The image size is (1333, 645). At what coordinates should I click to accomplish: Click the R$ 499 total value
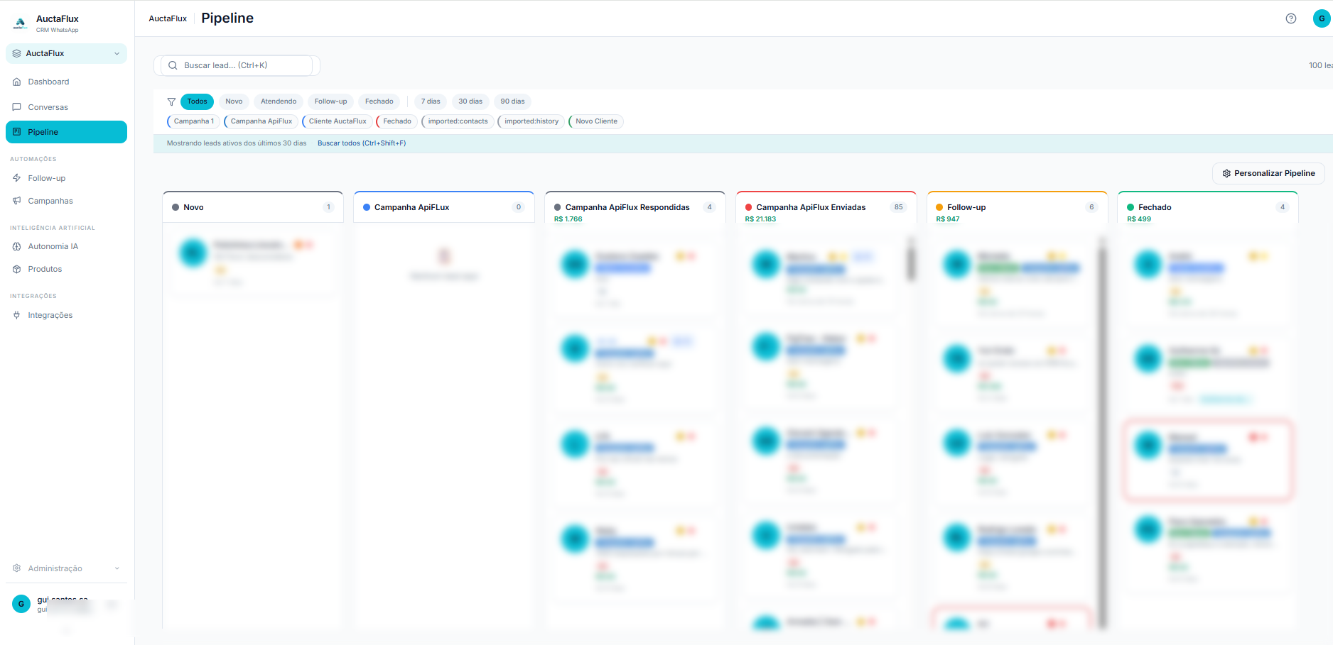click(1139, 219)
